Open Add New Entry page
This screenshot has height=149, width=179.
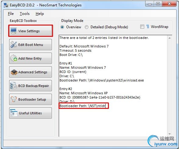[x=30, y=58]
